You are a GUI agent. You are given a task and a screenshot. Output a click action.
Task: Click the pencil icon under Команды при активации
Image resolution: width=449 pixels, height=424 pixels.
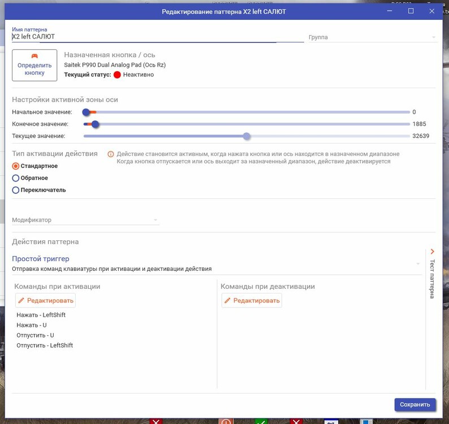click(x=21, y=300)
